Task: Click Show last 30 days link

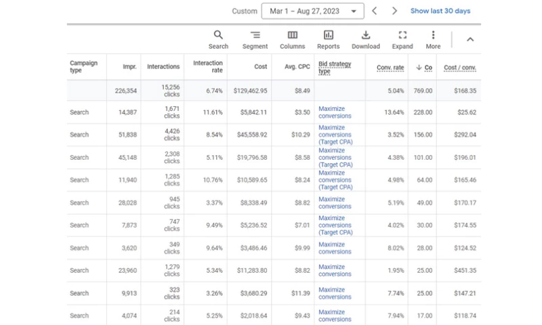Action: (x=440, y=11)
